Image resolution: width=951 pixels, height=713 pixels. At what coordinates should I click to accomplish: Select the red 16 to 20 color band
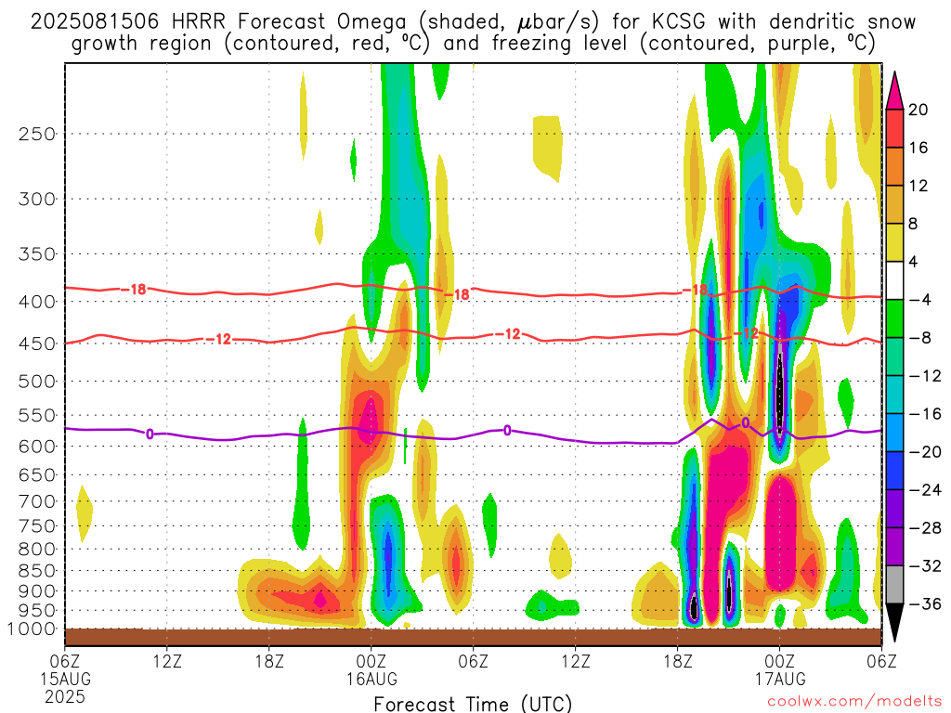pyautogui.click(x=894, y=128)
